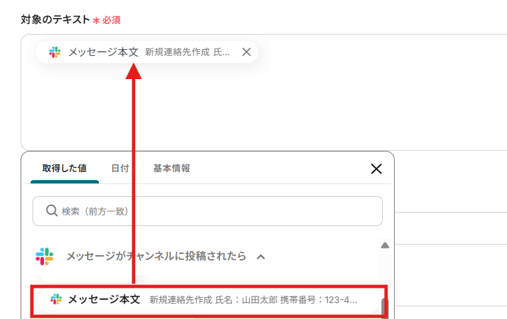507x319 pixels.
Task: Open the 基本情報 tab
Action: coord(171,168)
